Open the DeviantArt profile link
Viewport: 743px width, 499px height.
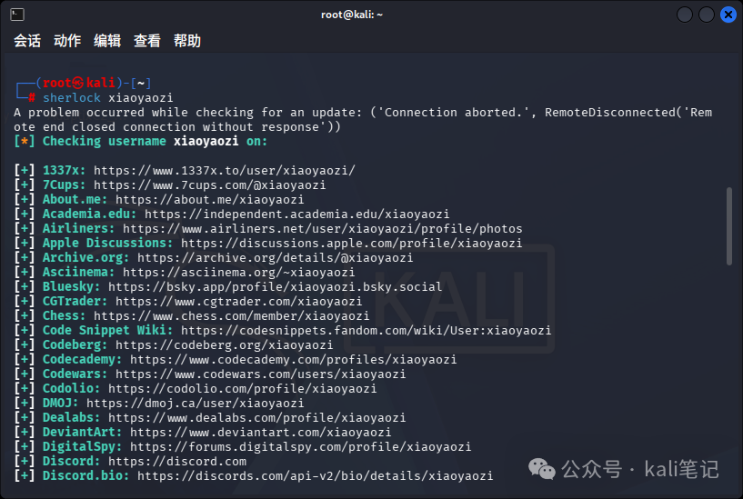(260, 432)
